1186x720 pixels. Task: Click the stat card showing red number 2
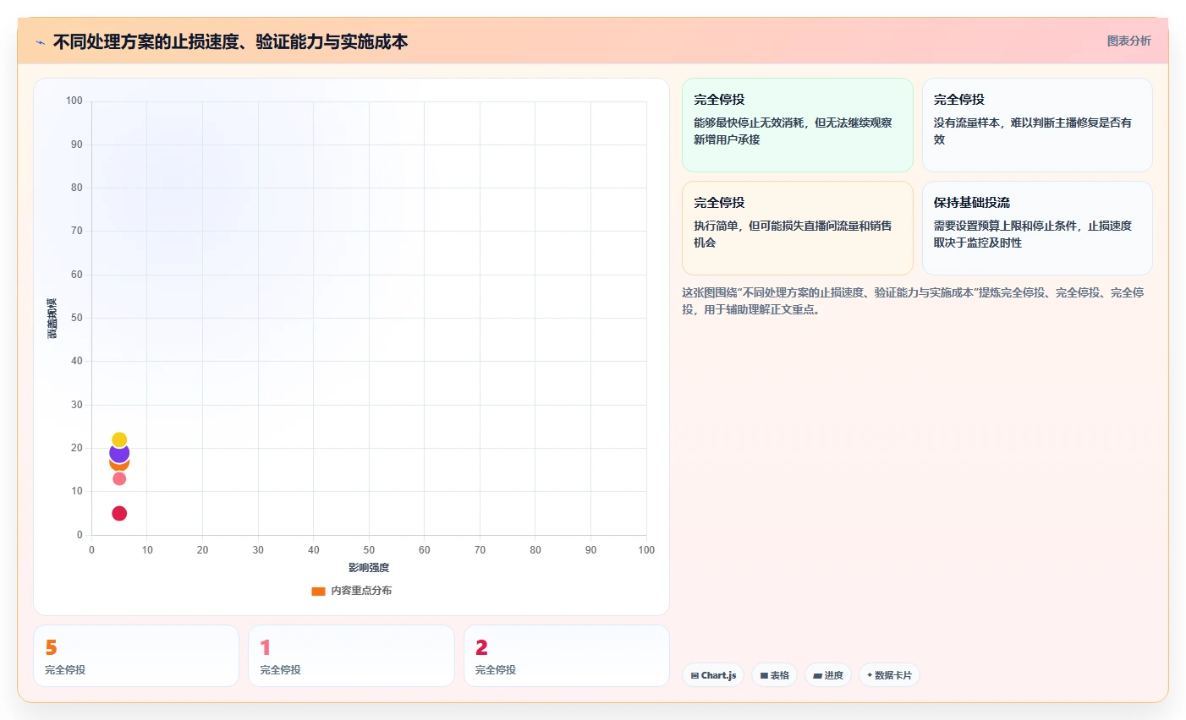pos(567,656)
